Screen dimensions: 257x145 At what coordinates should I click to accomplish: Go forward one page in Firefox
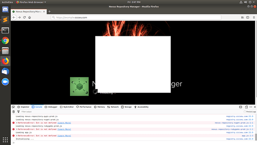pos(19,18)
